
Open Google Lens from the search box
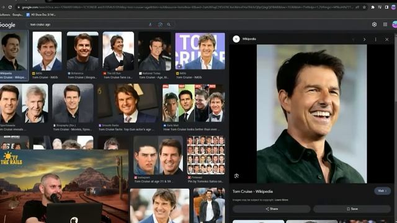click(x=160, y=25)
